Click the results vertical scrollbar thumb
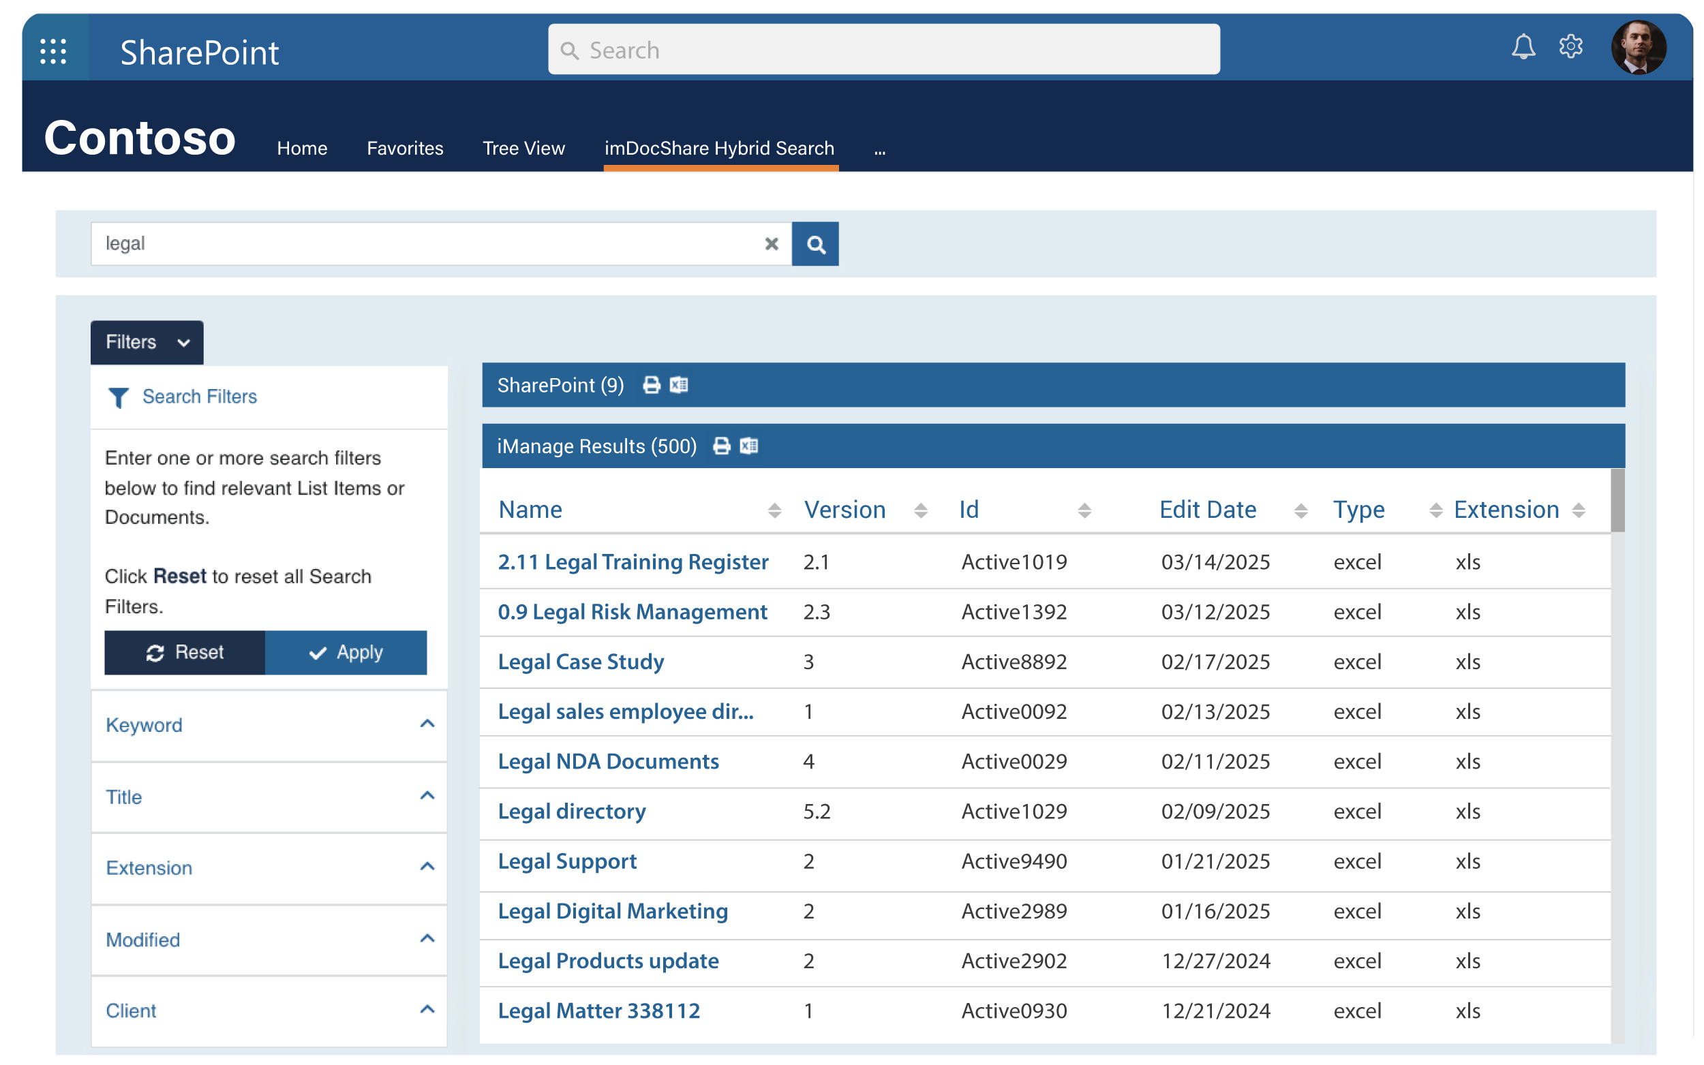Screen dimensions: 1704x1065 [1617, 500]
